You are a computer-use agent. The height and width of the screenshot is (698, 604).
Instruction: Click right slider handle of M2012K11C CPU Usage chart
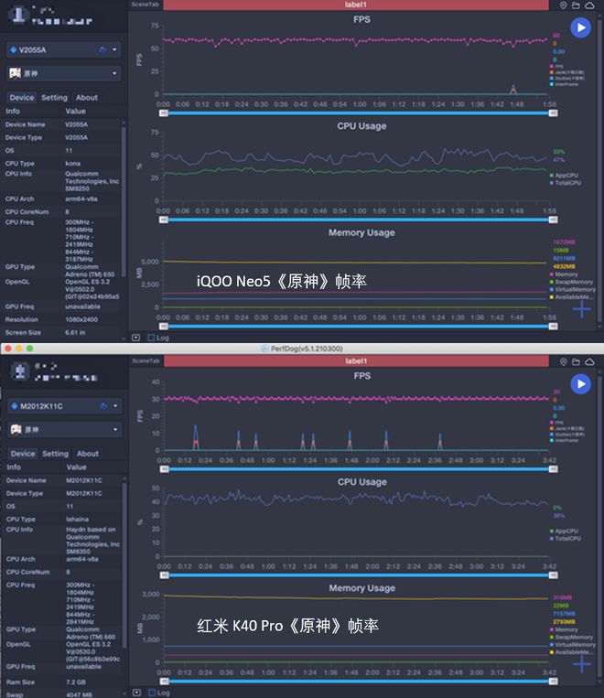tap(554, 575)
